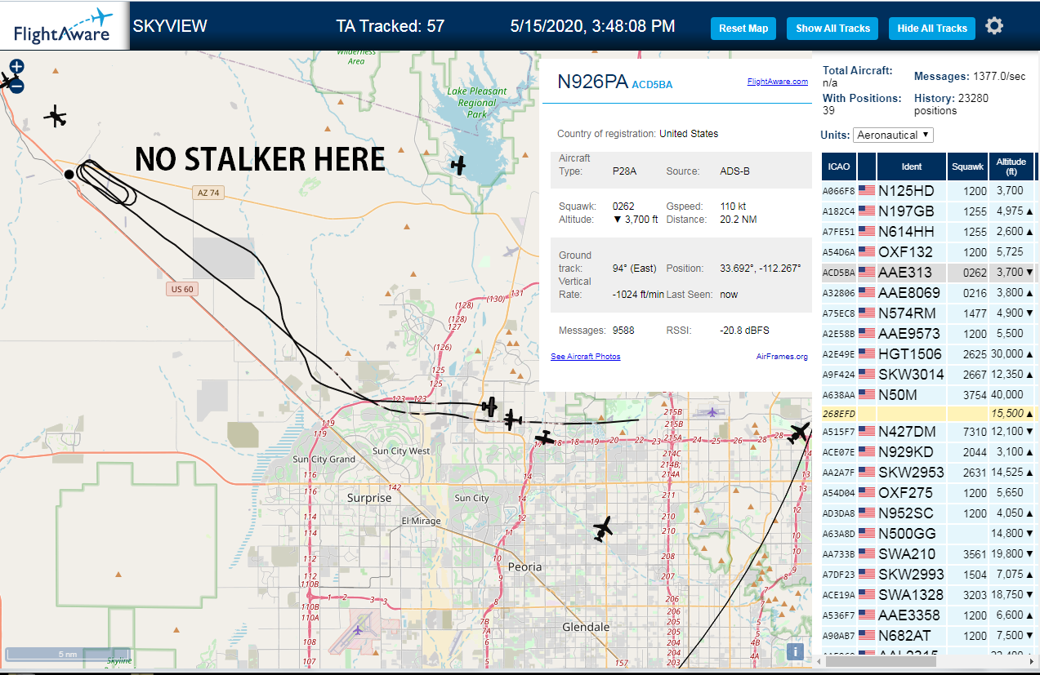
Task: Open the Units dropdown set to Aeronautical
Action: pos(894,135)
